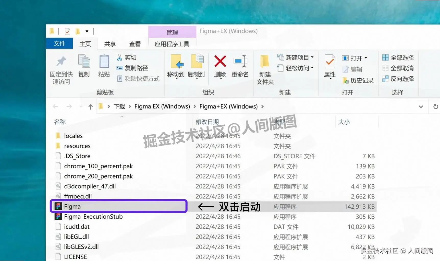Click 全部选择 (Select all)
The width and height of the screenshot is (440, 261).
[x=398, y=57]
